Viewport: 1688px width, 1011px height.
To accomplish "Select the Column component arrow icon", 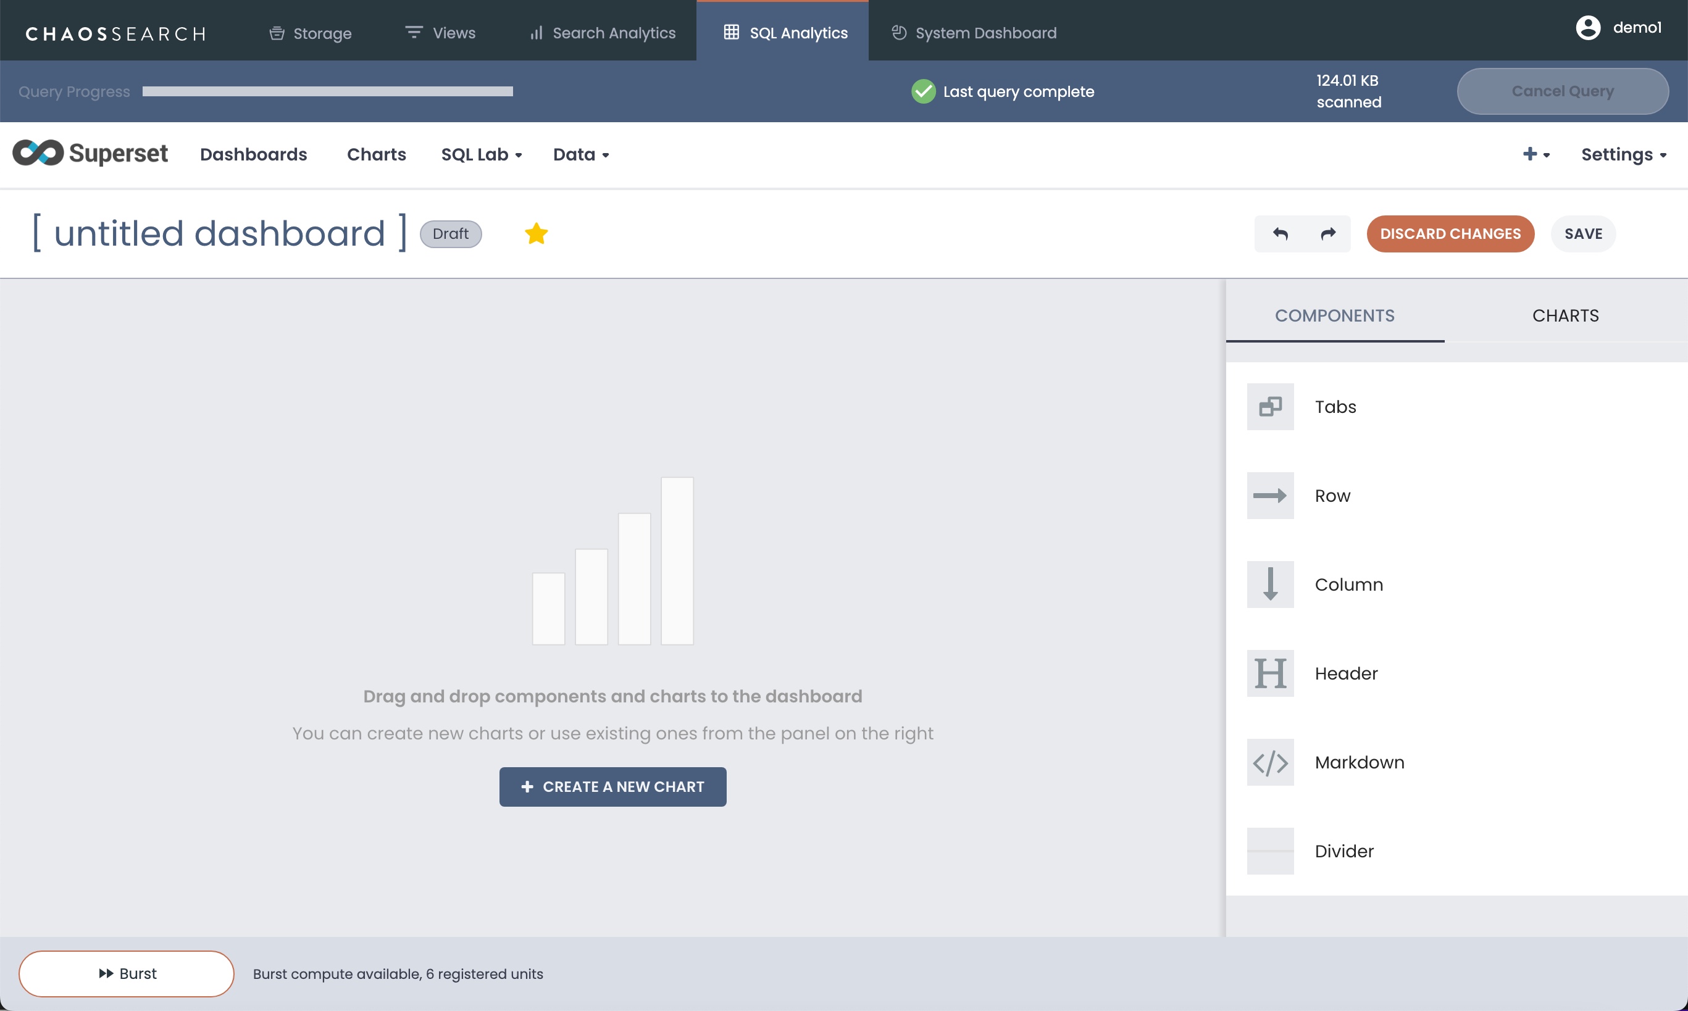I will 1270,585.
